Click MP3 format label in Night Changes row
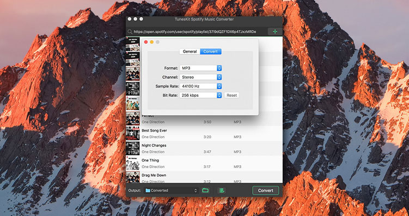This screenshot has height=216, width=409. click(x=237, y=152)
